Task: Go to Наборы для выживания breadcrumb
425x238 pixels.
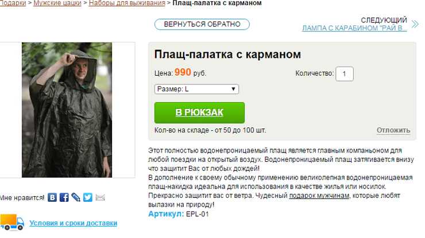Action: (x=127, y=3)
